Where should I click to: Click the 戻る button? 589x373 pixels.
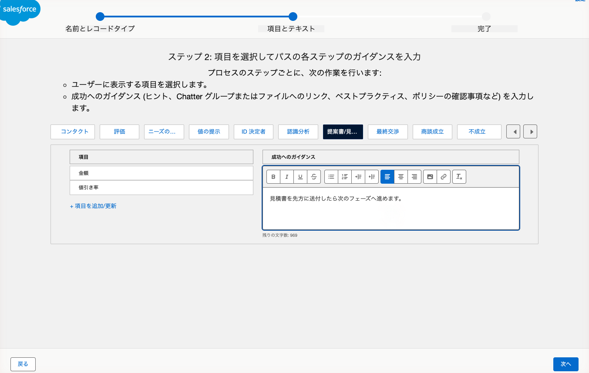pos(23,364)
